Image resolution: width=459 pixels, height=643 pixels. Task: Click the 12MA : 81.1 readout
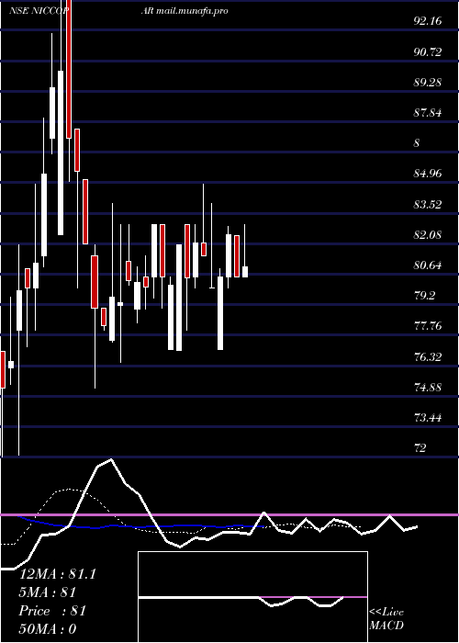[x=58, y=574]
